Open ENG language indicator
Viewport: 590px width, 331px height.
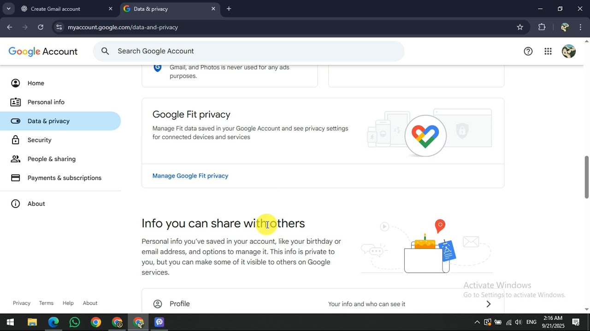(x=531, y=322)
